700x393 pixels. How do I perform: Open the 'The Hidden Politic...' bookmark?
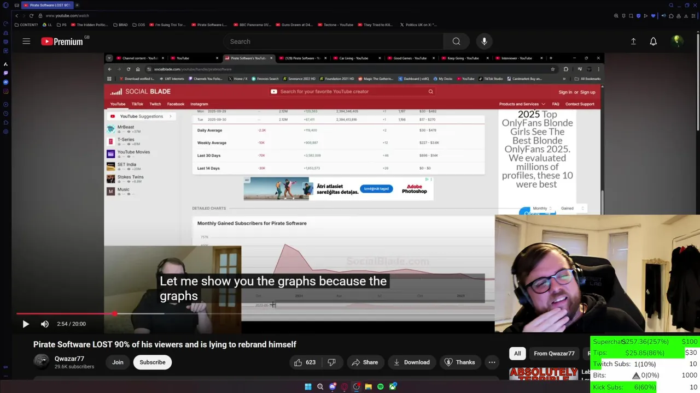pyautogui.click(x=89, y=25)
